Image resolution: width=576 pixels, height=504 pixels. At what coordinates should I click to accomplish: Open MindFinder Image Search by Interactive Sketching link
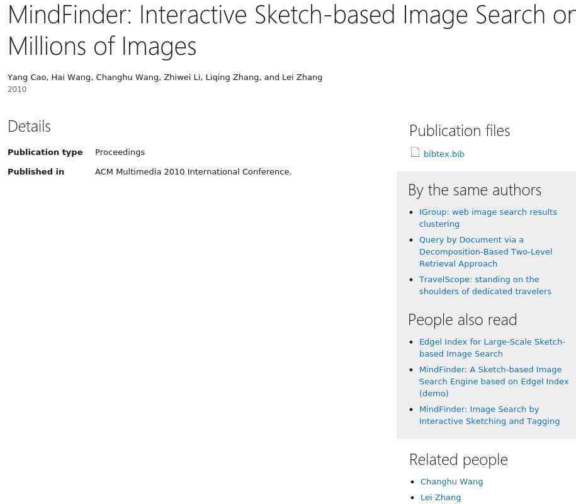(x=489, y=415)
